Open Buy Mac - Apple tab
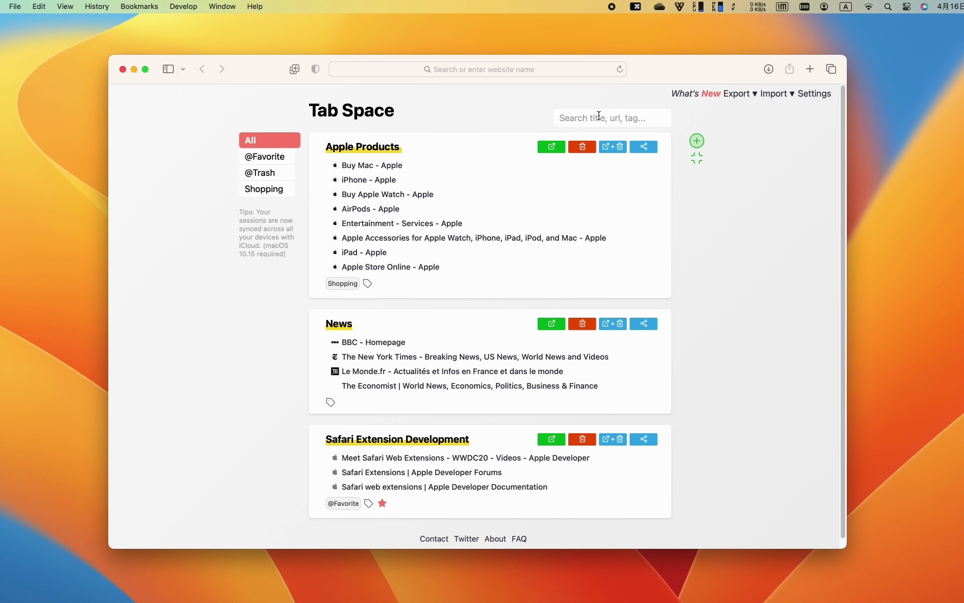This screenshot has height=603, width=964. coord(372,165)
